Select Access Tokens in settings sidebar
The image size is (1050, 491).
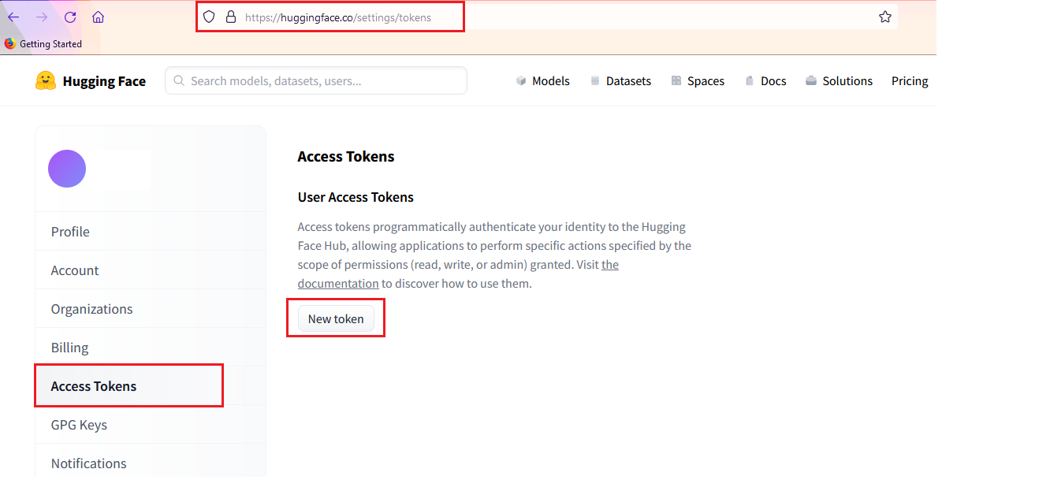tap(151, 386)
